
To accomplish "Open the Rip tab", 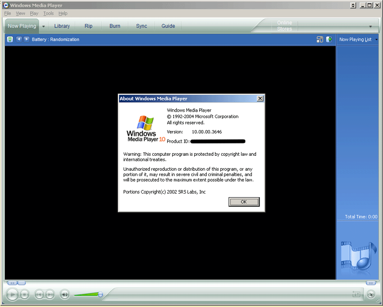I will [88, 26].
